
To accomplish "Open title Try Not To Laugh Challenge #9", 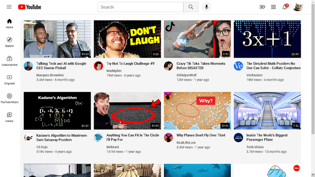I will click(x=130, y=63).
